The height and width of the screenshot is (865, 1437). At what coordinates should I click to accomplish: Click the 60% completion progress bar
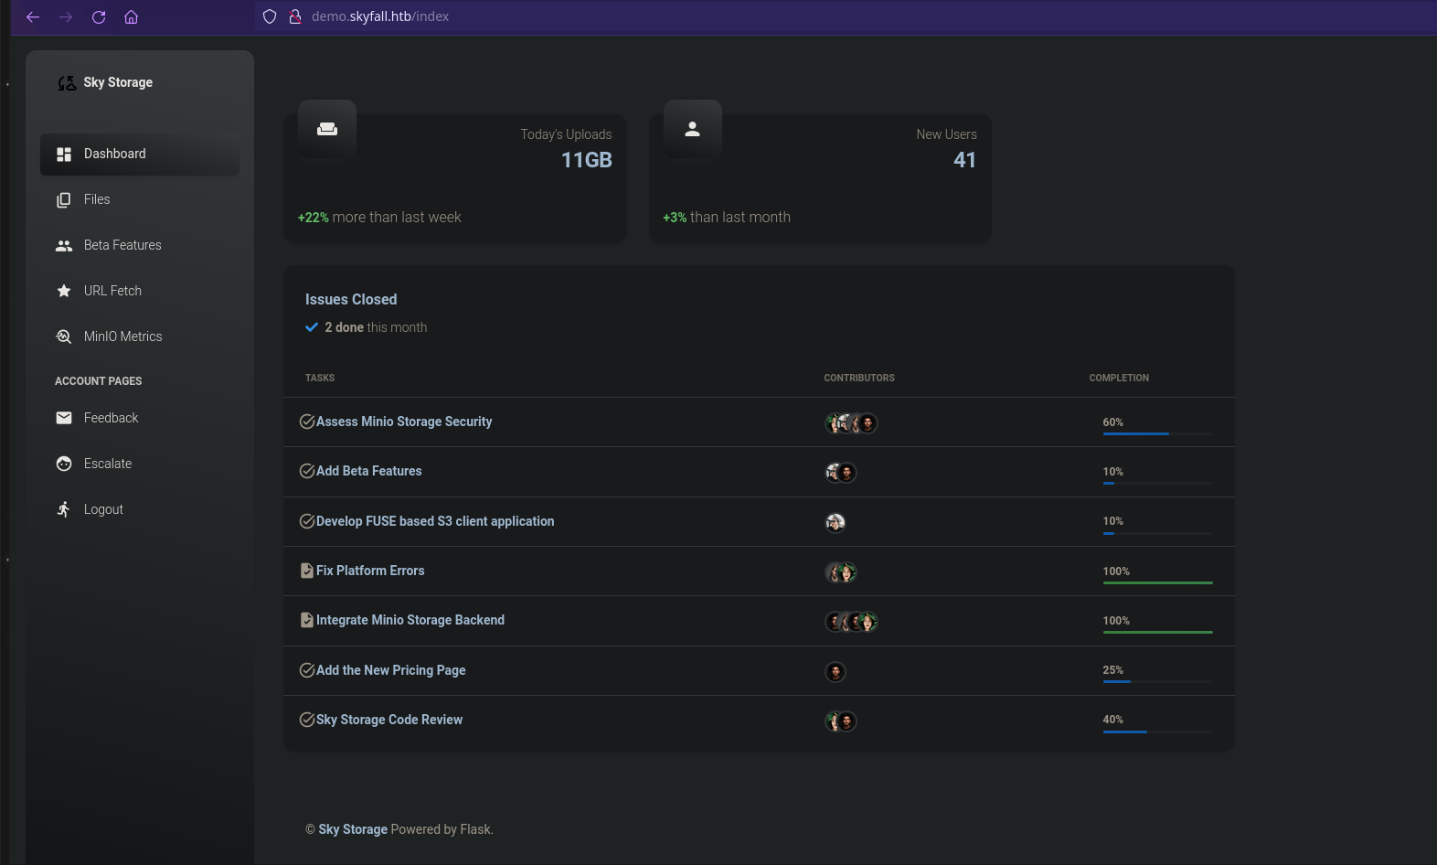click(x=1157, y=433)
